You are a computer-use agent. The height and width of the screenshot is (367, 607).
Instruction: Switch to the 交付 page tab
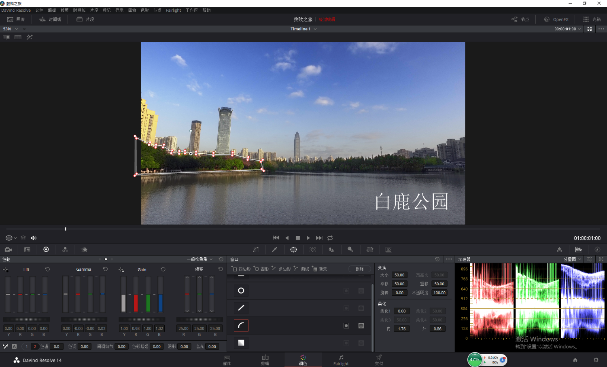click(x=379, y=360)
